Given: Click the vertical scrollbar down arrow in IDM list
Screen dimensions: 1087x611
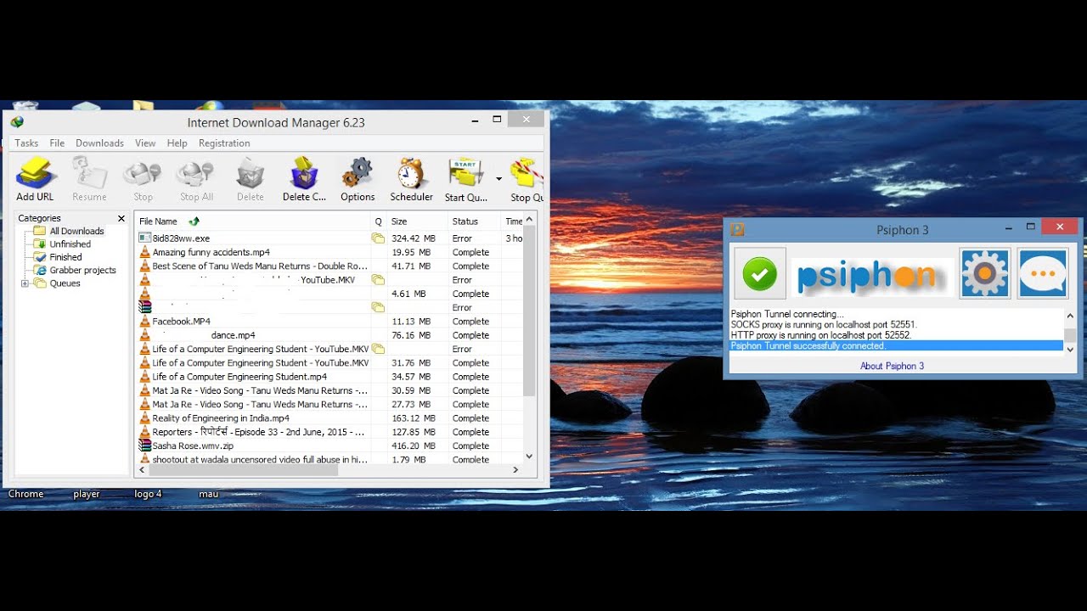Looking at the screenshot, I should [x=529, y=456].
